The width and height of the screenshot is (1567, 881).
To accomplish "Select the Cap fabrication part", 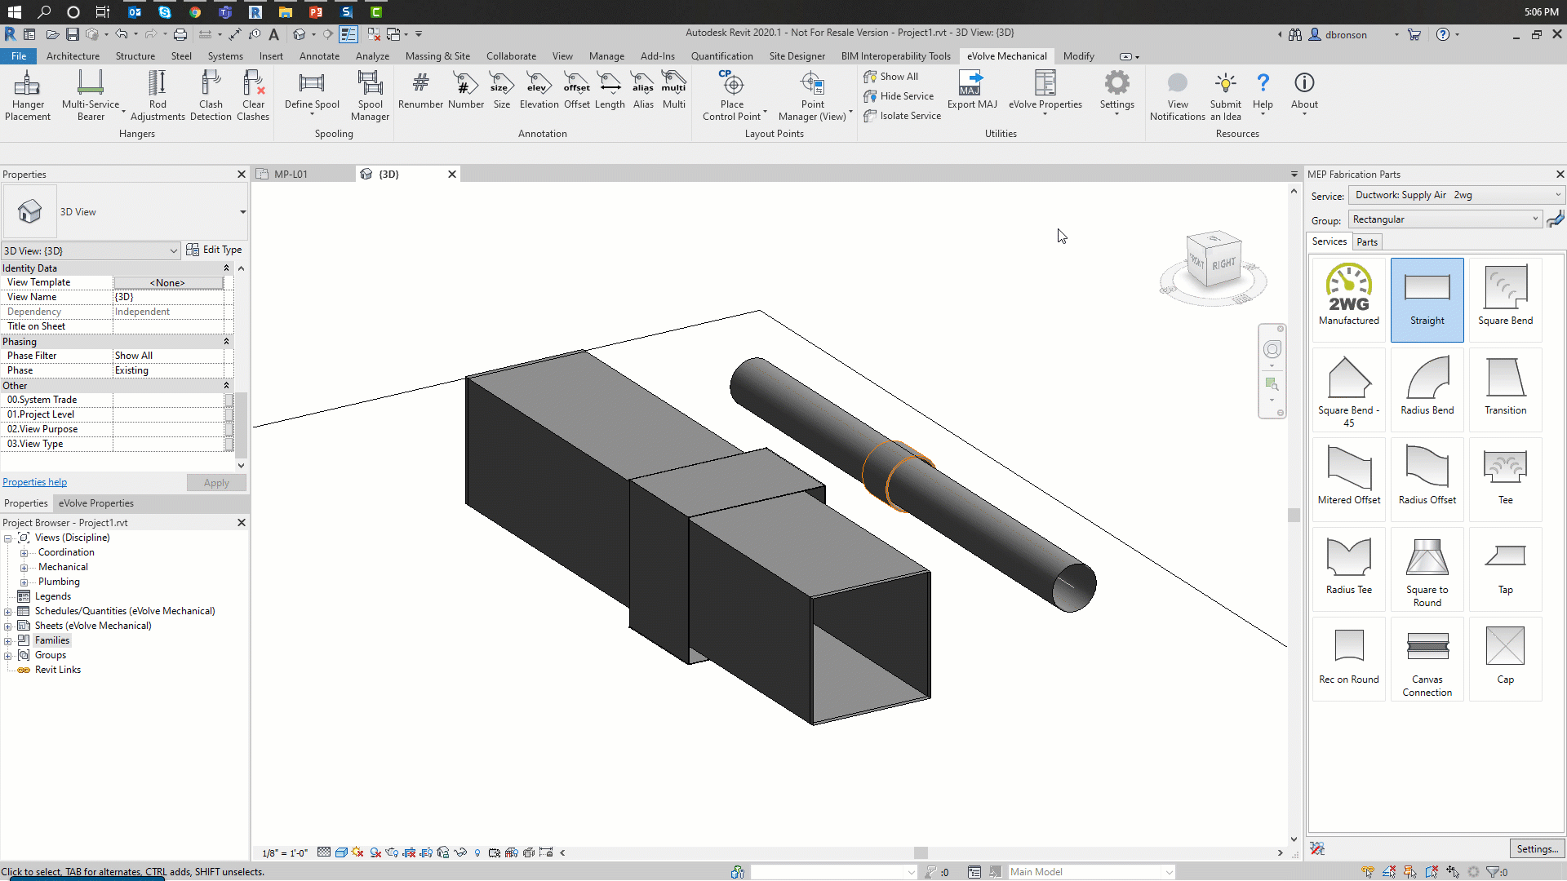I will 1505,657.
